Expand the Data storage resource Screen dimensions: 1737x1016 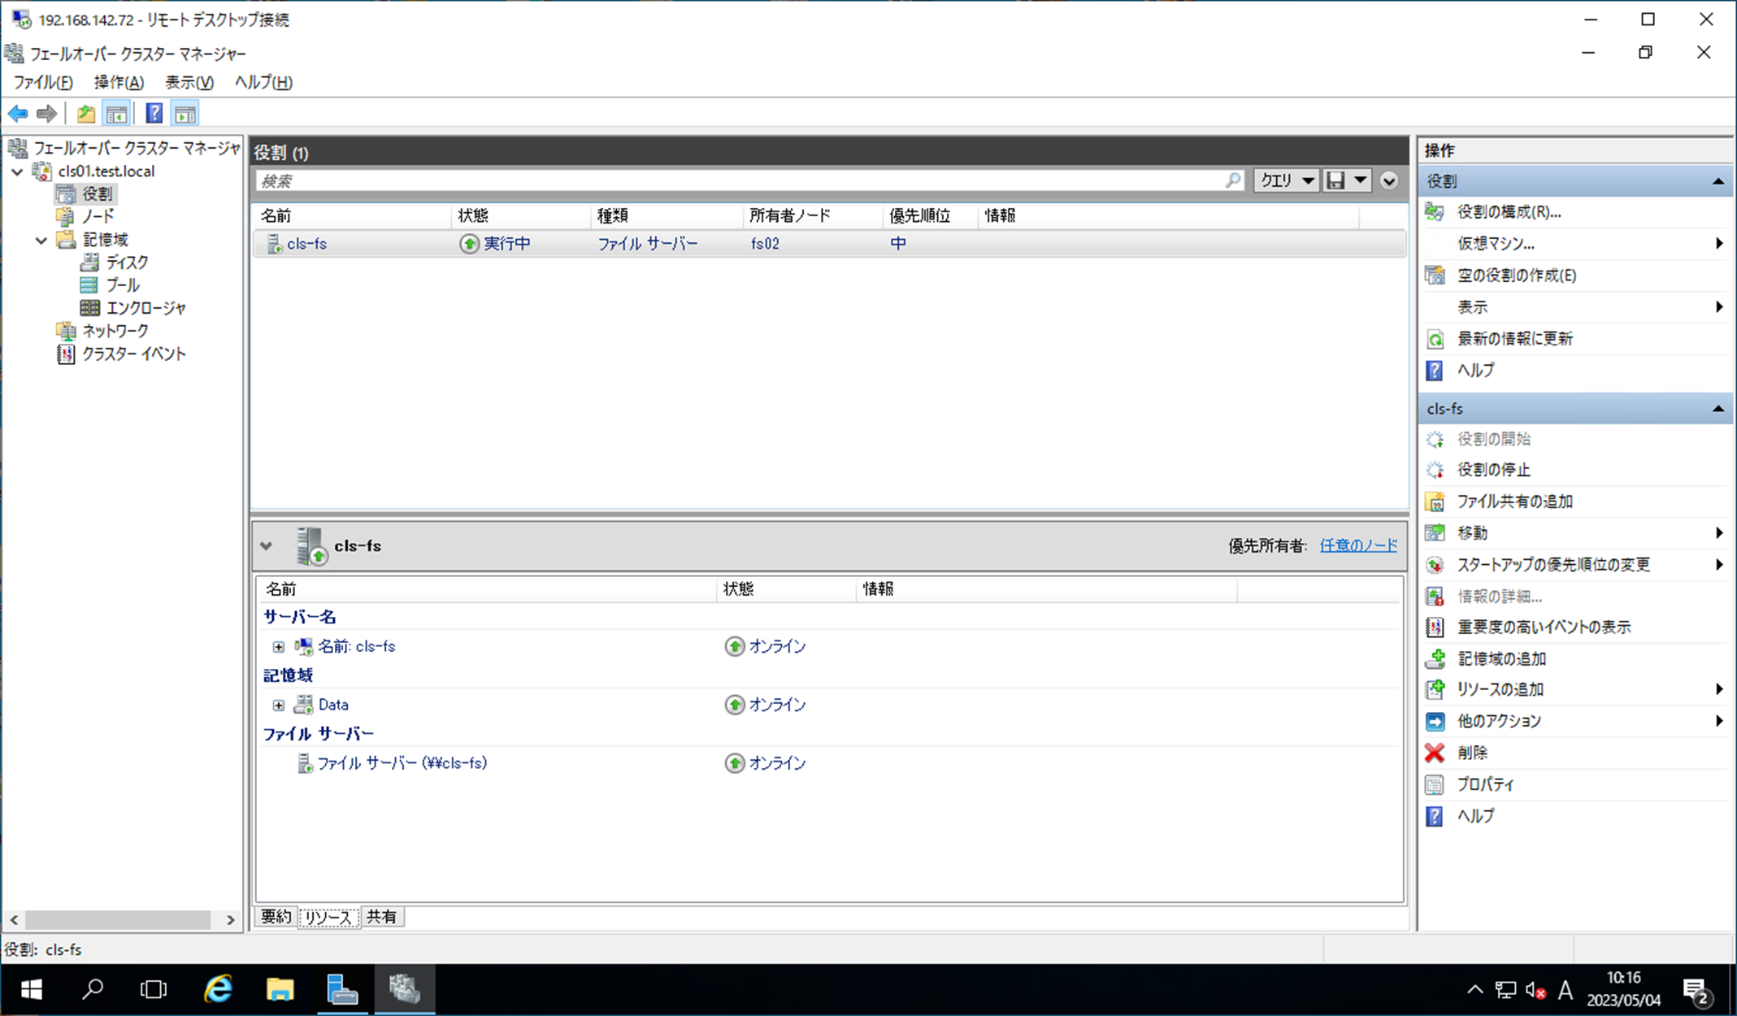click(x=279, y=706)
